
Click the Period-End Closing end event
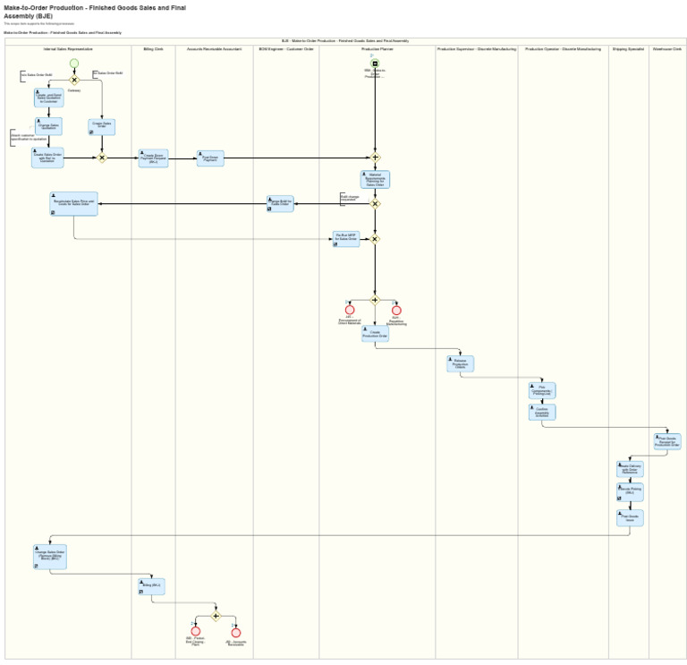coord(195,631)
